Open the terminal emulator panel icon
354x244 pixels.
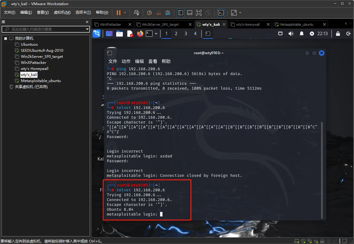[149, 34]
